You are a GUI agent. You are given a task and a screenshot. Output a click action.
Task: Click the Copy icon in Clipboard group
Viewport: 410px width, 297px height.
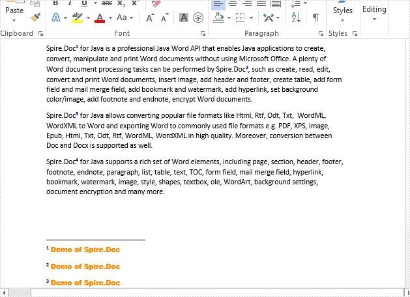pos(35,3)
